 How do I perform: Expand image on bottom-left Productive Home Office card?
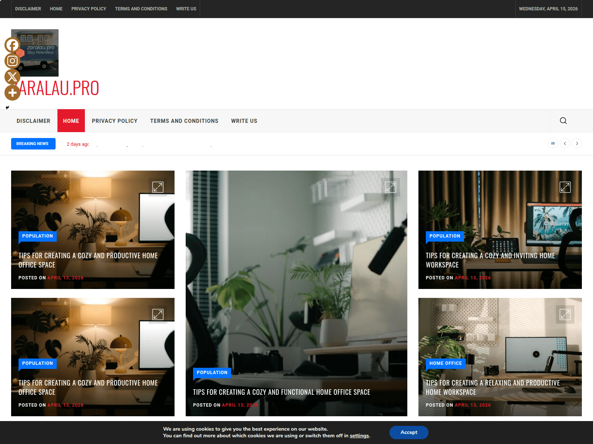coord(158,314)
